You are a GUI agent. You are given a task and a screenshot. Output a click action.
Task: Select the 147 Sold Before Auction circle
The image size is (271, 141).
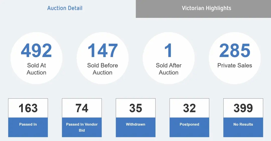102,58
